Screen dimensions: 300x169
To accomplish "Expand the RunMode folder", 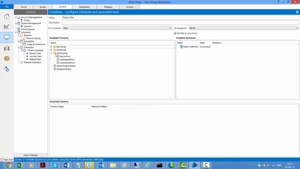I will (x=51, y=50).
